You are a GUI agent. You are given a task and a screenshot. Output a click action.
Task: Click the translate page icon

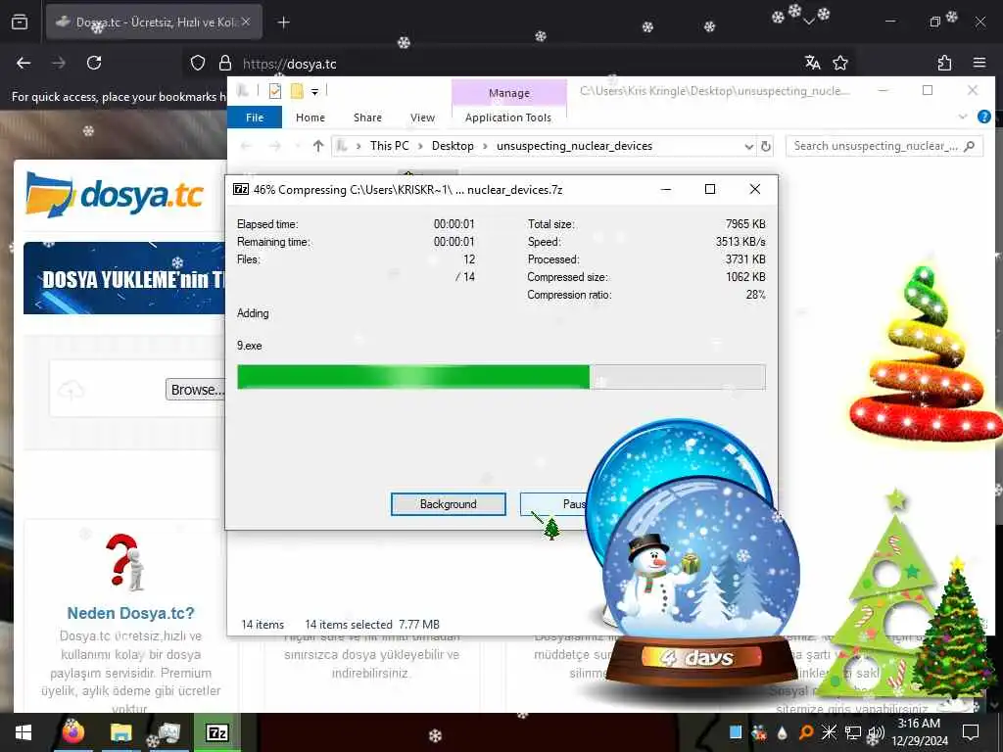(x=812, y=63)
